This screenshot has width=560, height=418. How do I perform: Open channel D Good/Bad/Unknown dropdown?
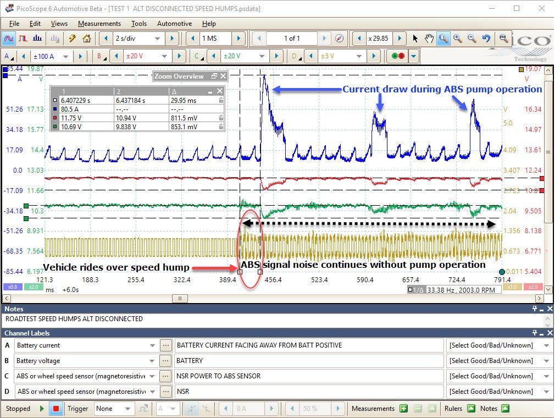coord(546,392)
